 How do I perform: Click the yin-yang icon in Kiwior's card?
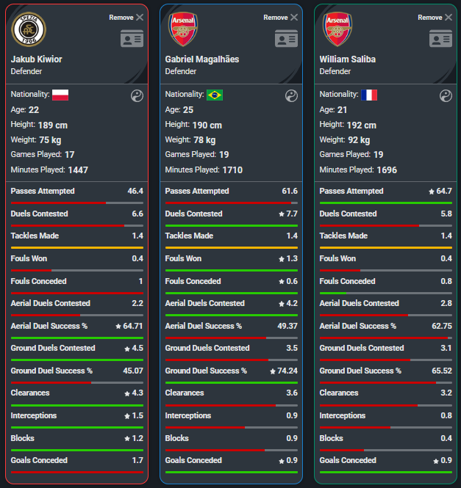coord(137,96)
